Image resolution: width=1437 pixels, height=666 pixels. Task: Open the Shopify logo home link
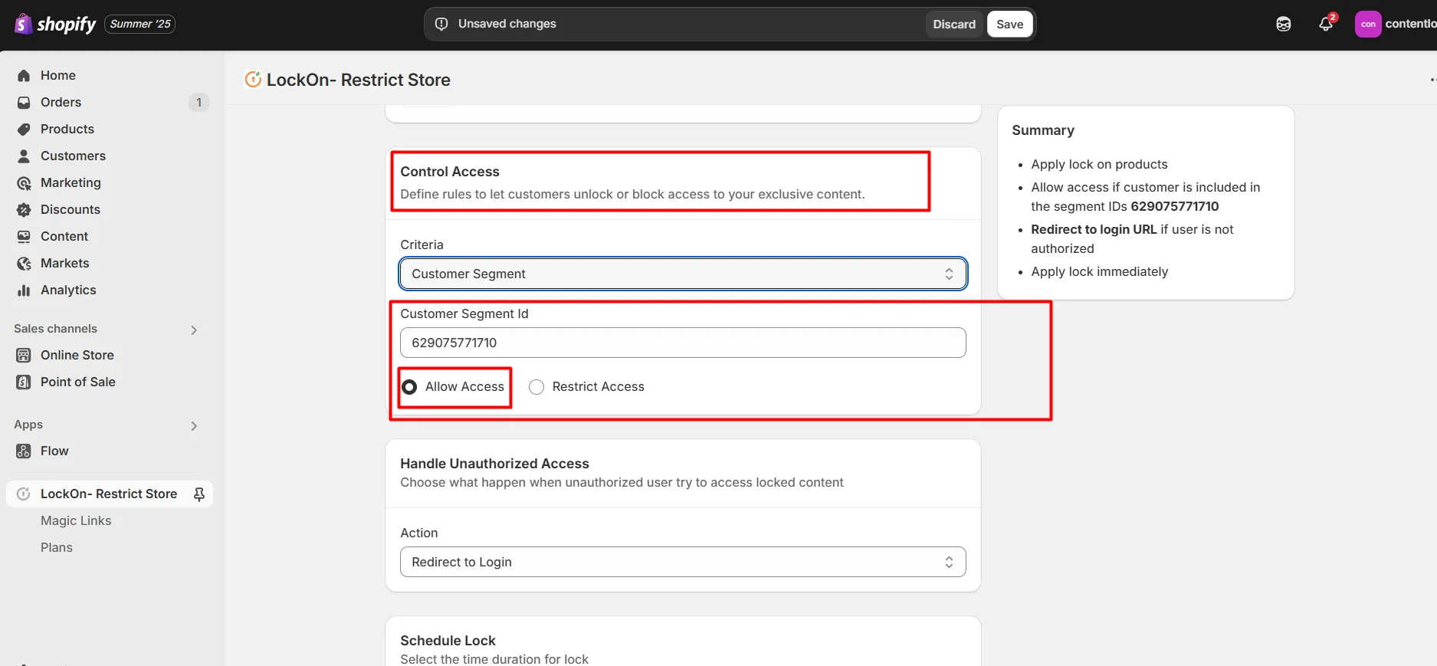[55, 24]
